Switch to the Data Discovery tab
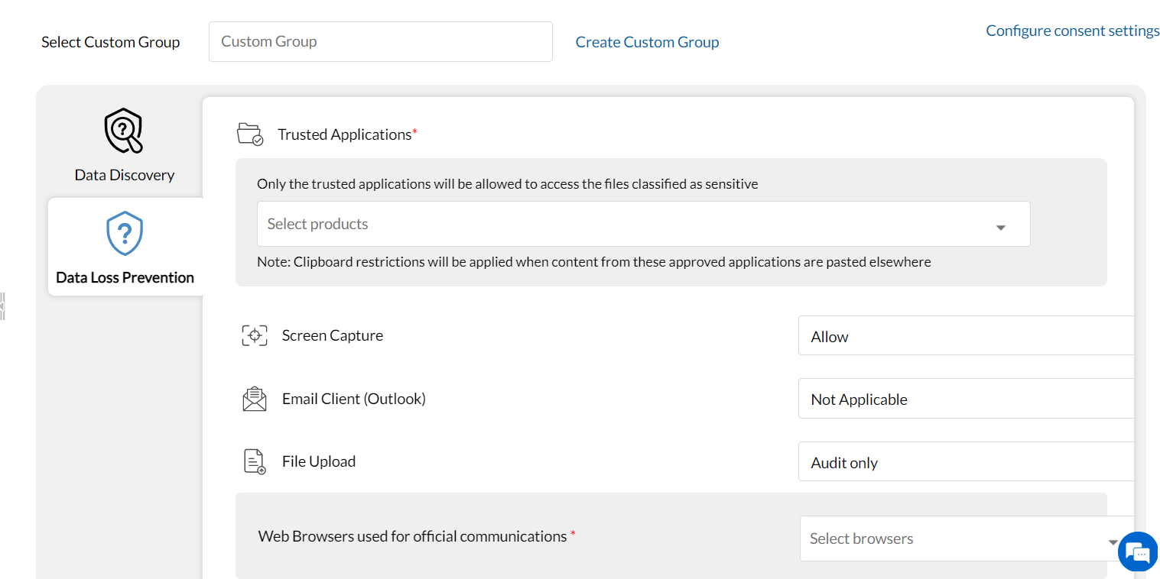 click(x=125, y=175)
